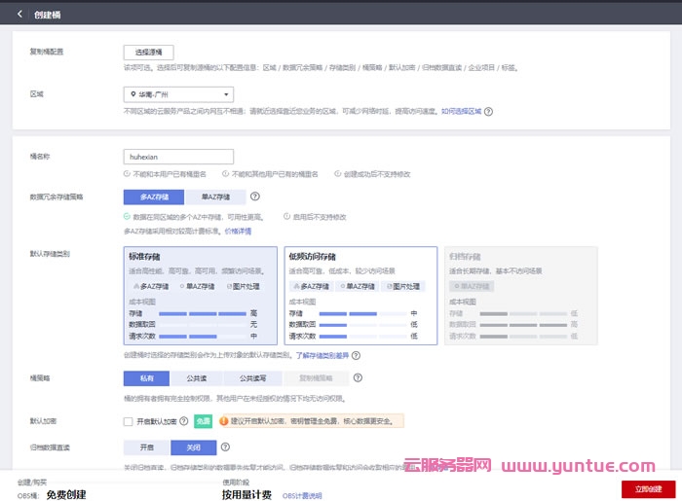Click help icon next to 单AZ存储
Image resolution: width=682 pixels, height=501 pixels.
tap(254, 197)
